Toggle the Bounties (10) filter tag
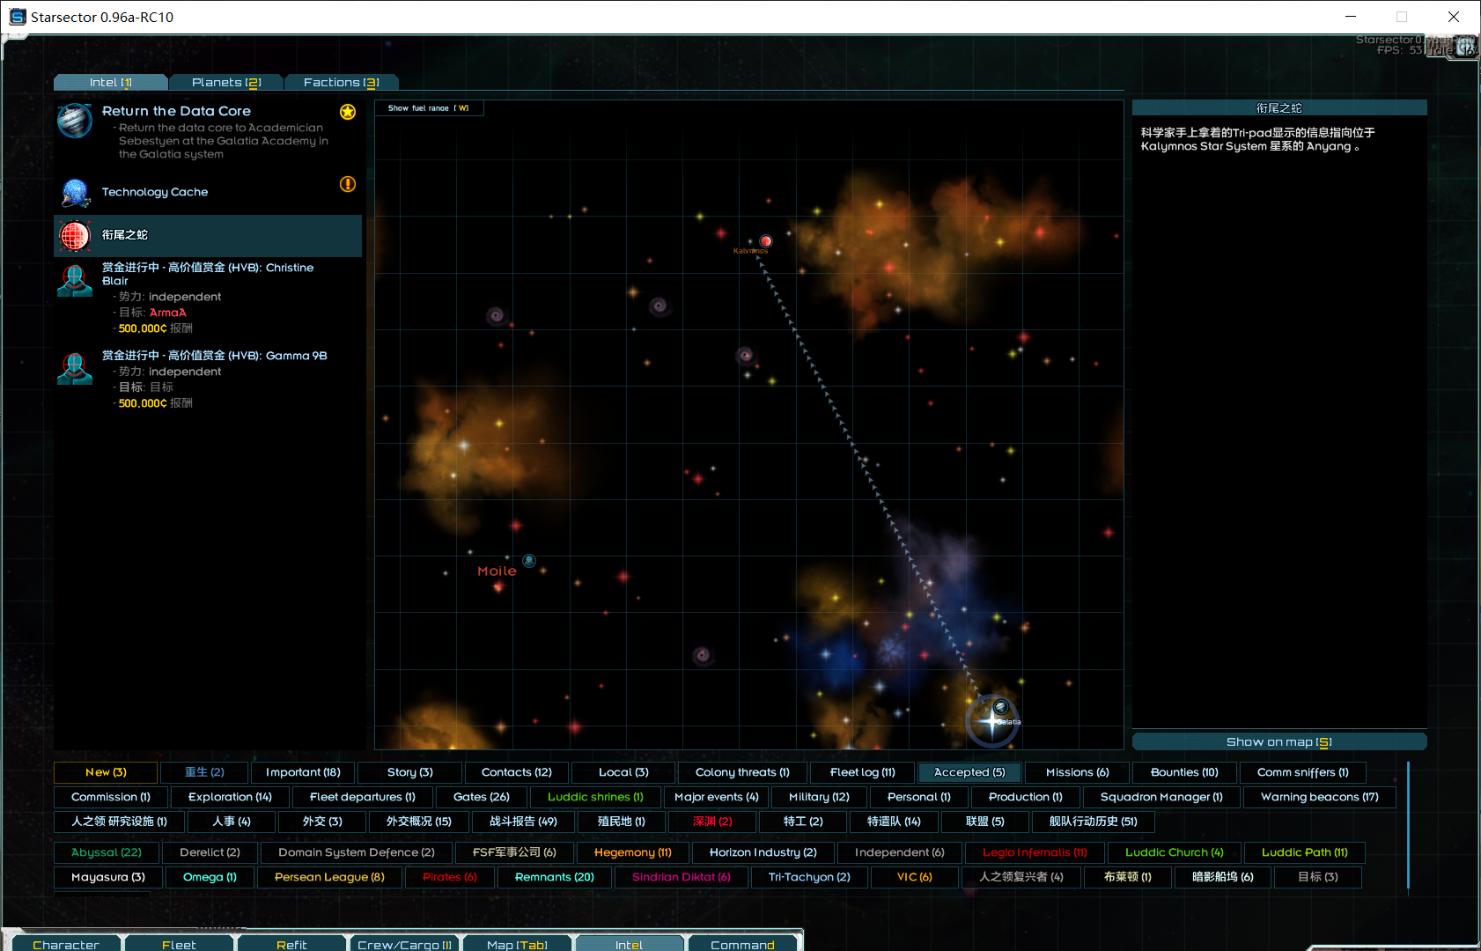Screen dimensions: 1481x951 tap(1184, 772)
